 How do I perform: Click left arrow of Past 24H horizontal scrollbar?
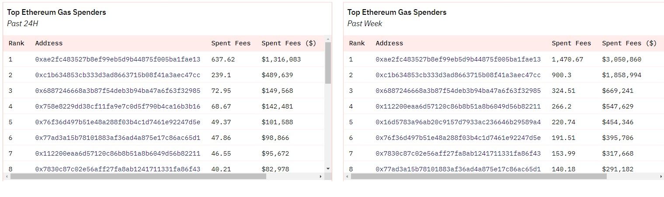tap(6, 177)
